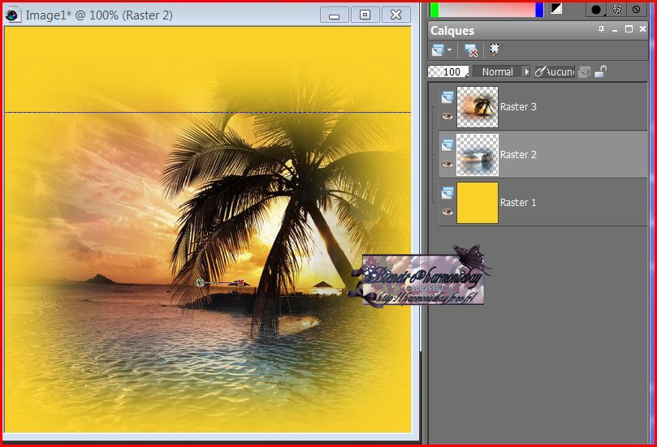Pick the green color swatch

pos(434,10)
